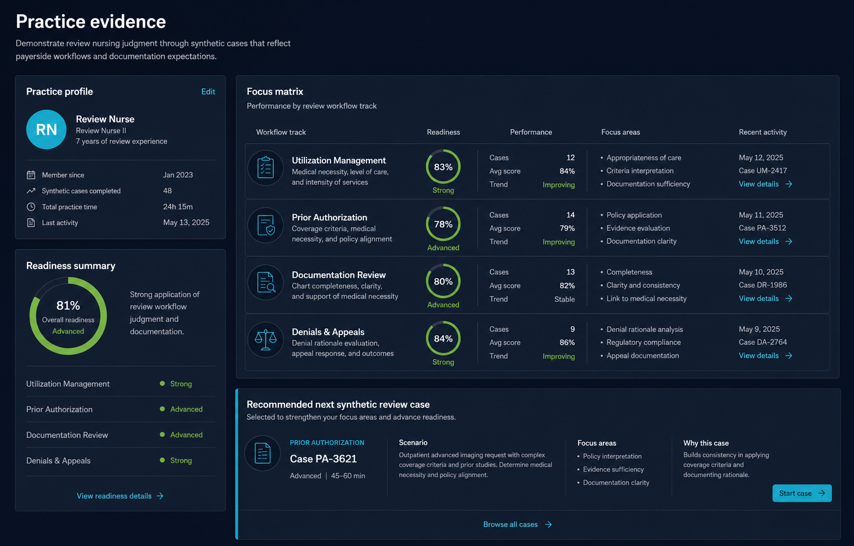Click arrow beside Prior Authorization View details

[789, 241]
